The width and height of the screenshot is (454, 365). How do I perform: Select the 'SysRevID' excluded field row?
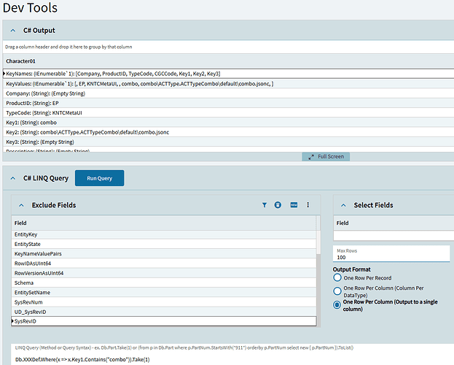point(164,321)
